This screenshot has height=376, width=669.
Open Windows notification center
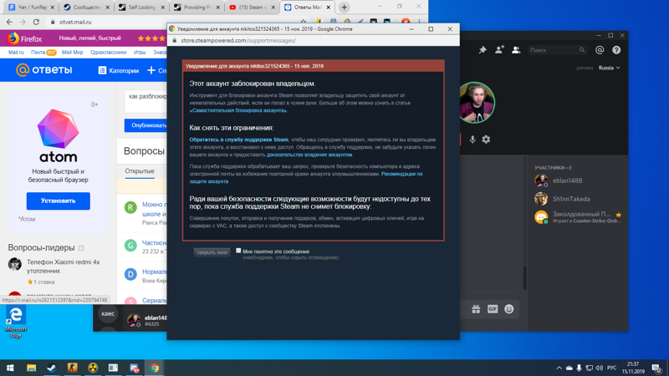coord(656,368)
